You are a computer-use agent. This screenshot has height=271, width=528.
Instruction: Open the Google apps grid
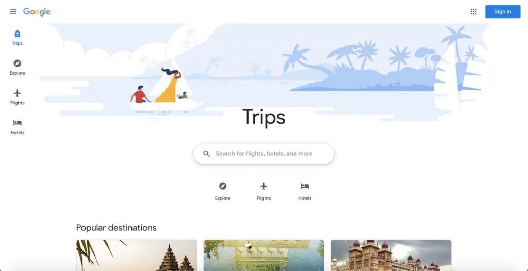473,12
